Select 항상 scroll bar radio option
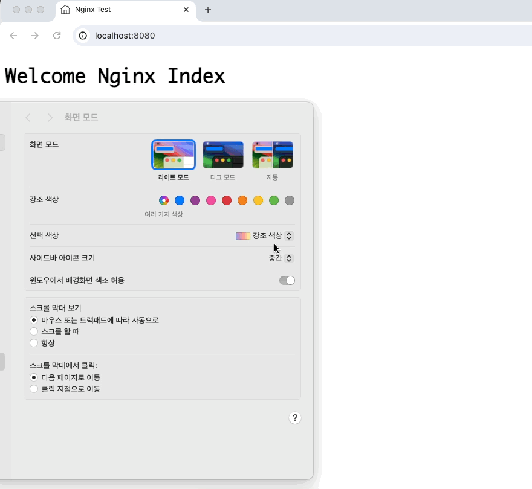This screenshot has width=532, height=489. click(34, 343)
